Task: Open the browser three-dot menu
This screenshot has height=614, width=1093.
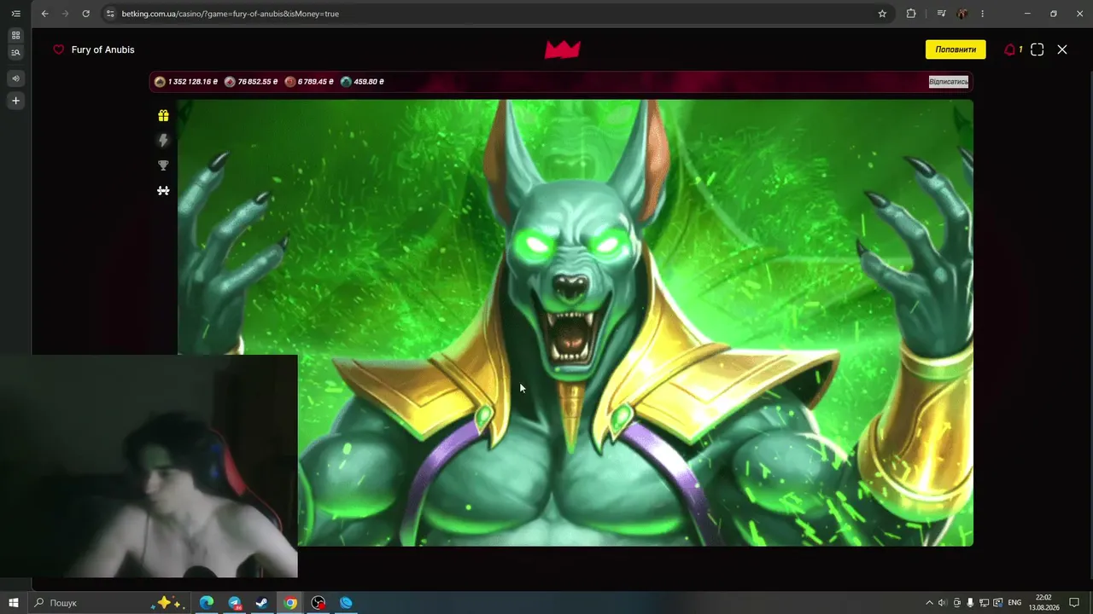Action: (x=983, y=14)
